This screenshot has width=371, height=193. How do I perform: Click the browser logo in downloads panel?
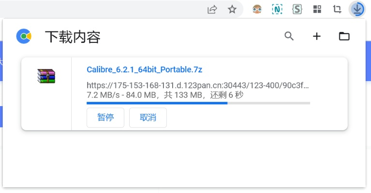point(24,36)
